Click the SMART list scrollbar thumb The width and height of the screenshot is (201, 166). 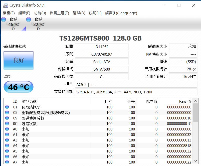pos(195,113)
